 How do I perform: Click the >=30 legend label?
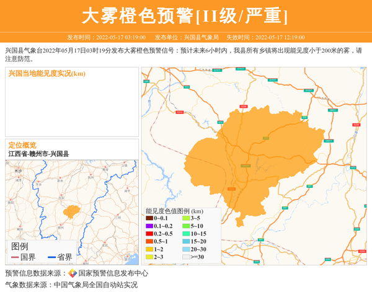197,257
